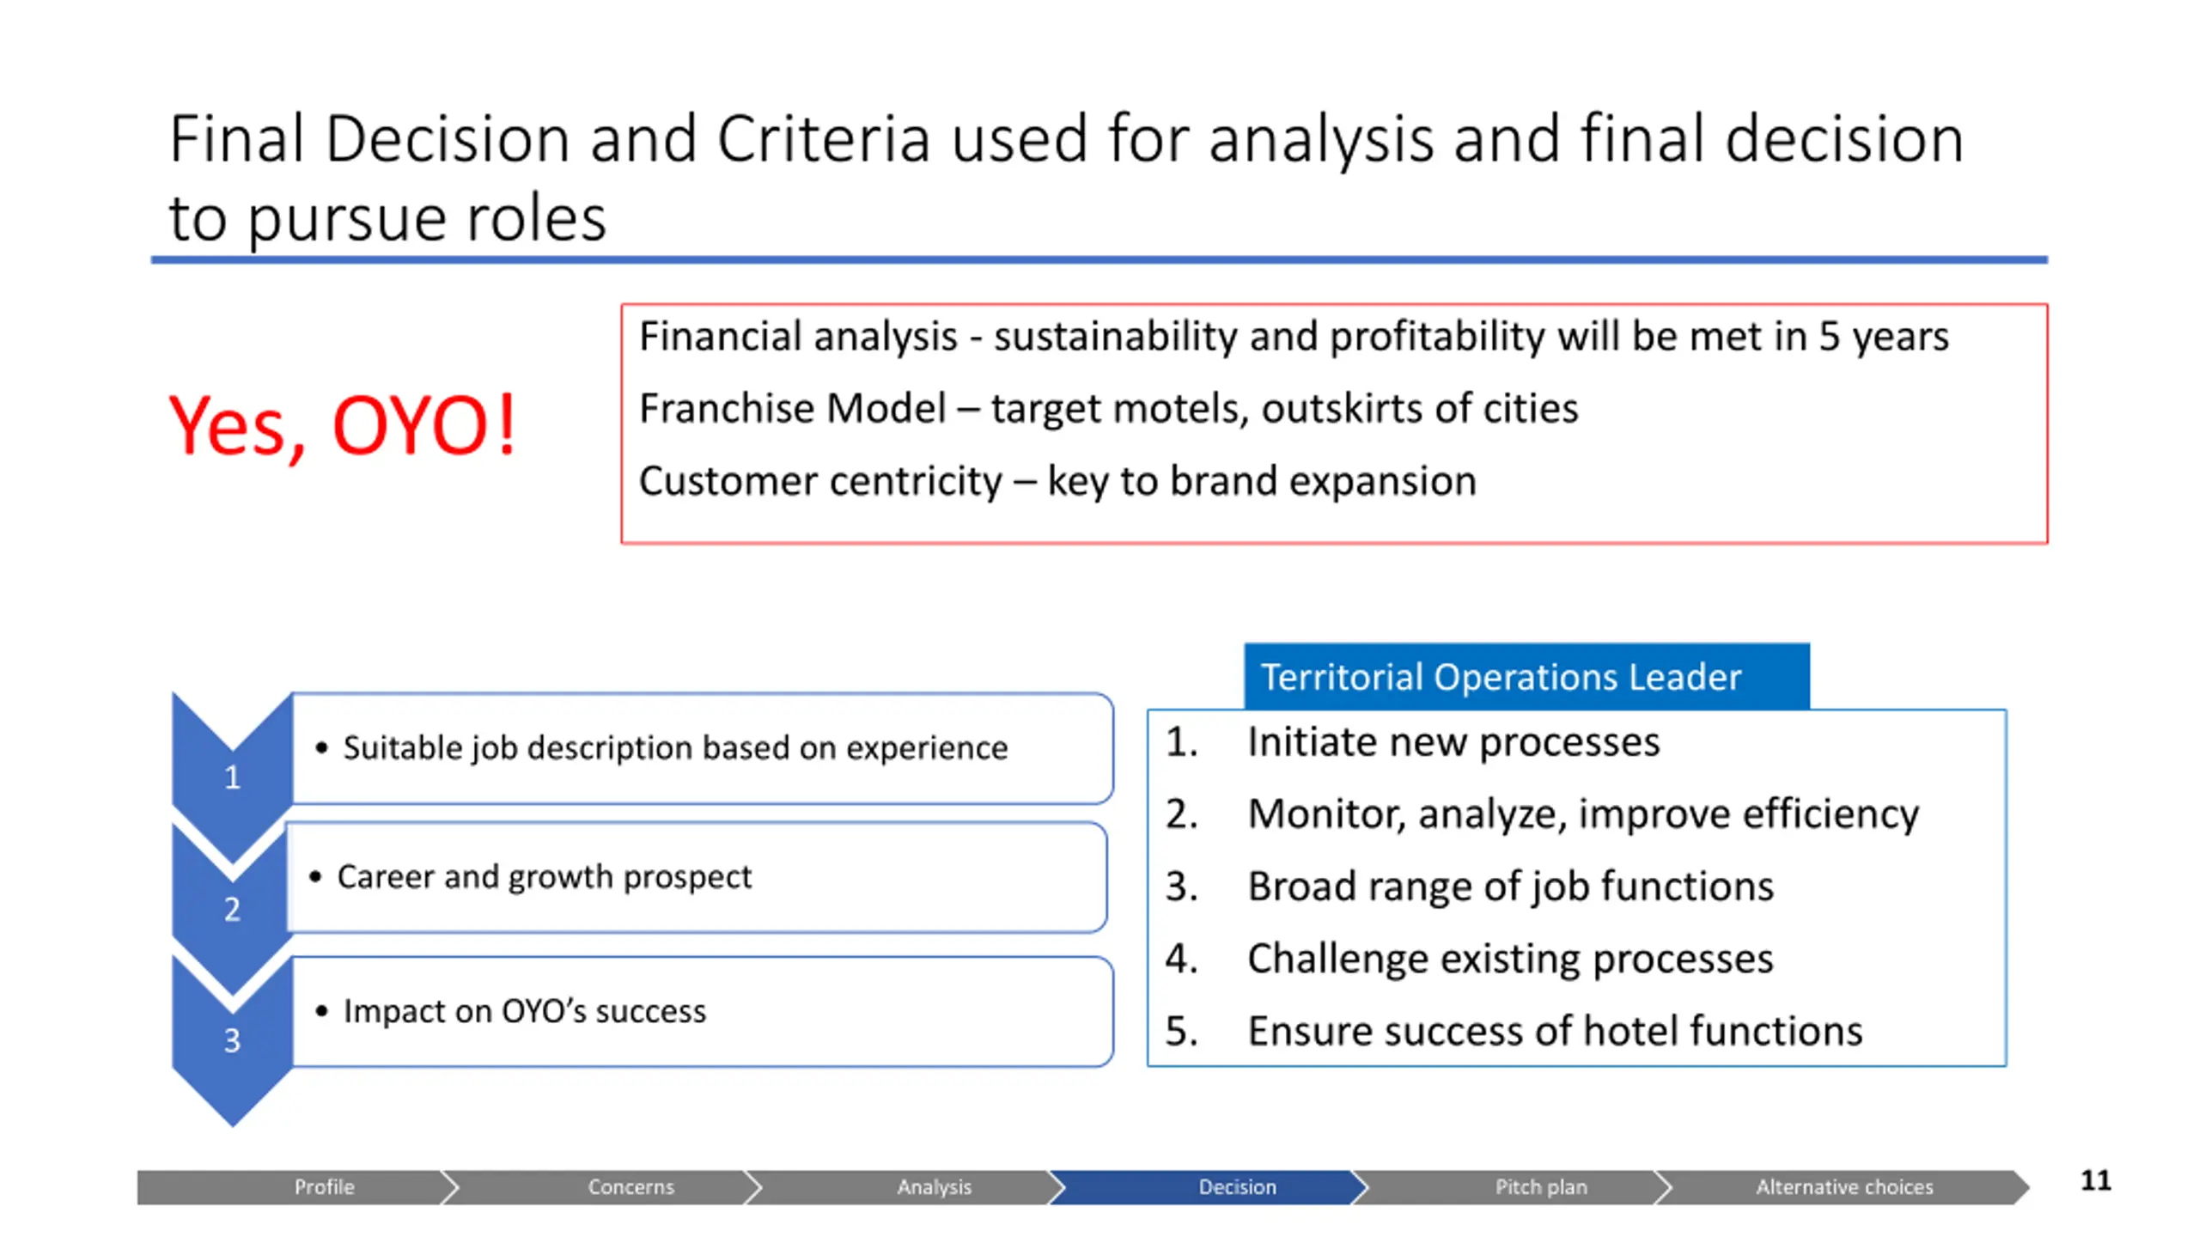The height and width of the screenshot is (1237, 2199).
Task: Click 'Impact on OYO's success' box
Action: [x=703, y=1011]
